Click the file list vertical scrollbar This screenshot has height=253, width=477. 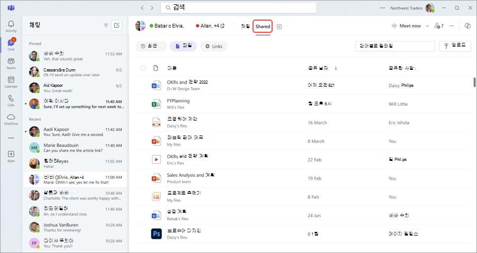[x=474, y=83]
